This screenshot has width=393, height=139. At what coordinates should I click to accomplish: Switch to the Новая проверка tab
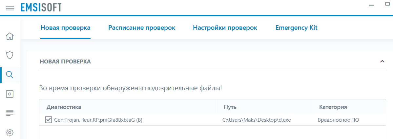click(65, 28)
